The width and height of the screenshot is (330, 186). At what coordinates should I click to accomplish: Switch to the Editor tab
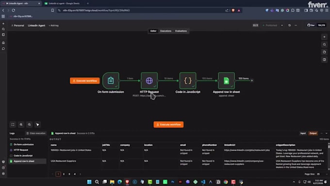tap(153, 31)
